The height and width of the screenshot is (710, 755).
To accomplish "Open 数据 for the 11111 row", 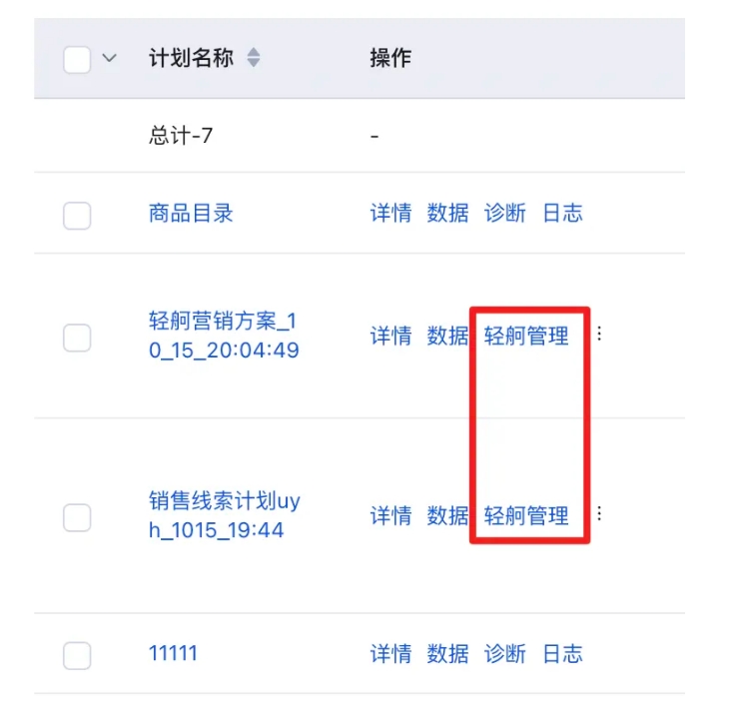I will click(x=447, y=654).
